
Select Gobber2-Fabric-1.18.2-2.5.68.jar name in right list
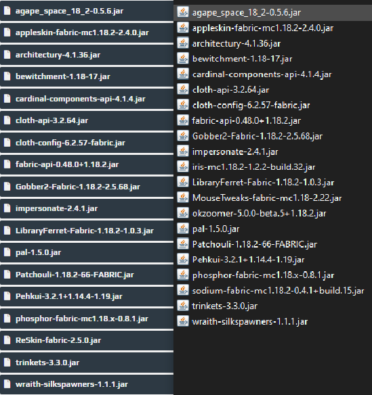[x=257, y=136]
